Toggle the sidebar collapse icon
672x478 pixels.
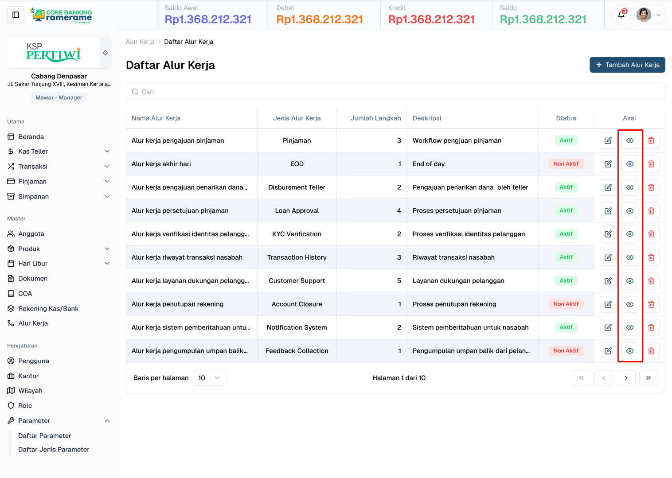[x=16, y=15]
